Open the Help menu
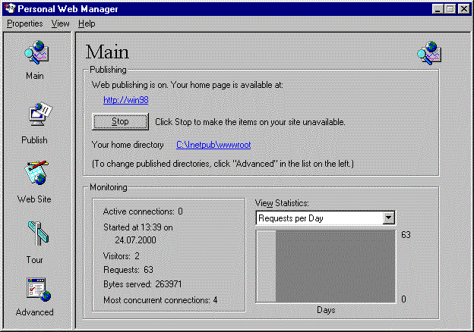474x332 pixels. (87, 23)
